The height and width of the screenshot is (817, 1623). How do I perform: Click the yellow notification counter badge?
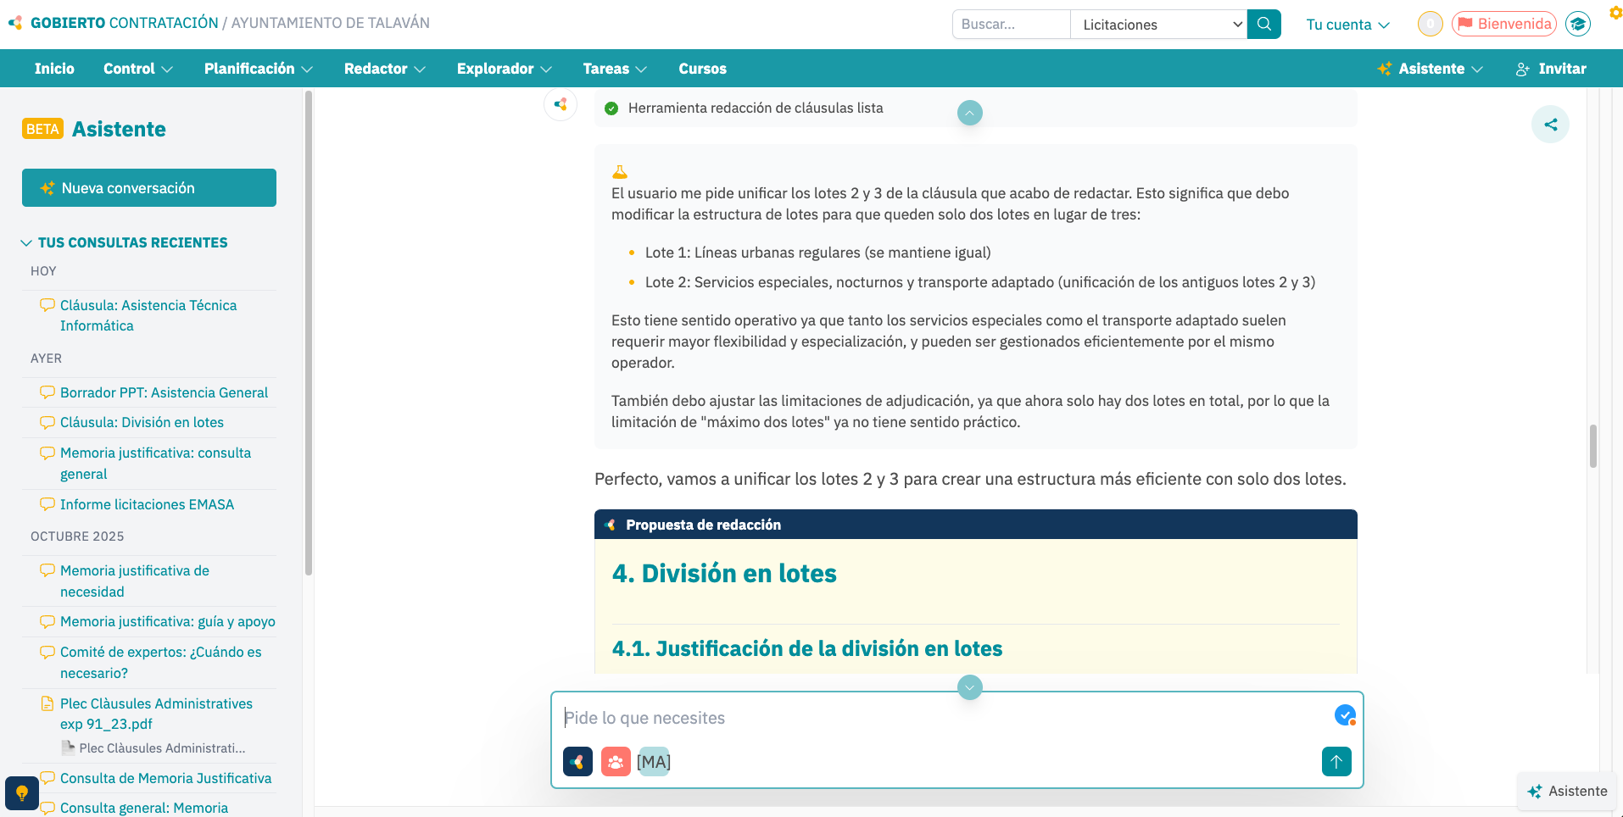tap(1430, 25)
